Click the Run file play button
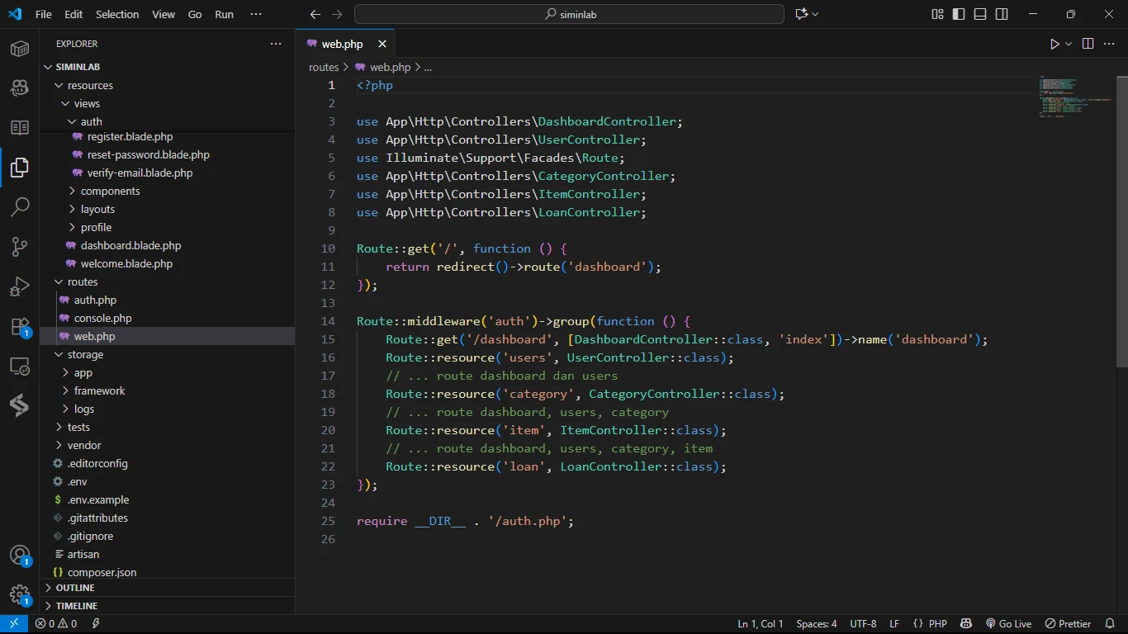 point(1055,44)
